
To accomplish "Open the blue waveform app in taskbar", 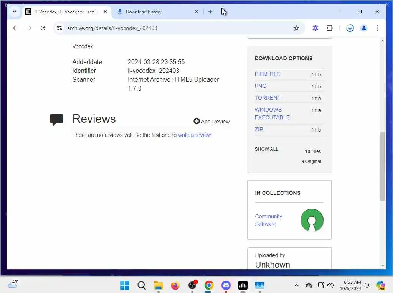I will [x=260, y=285].
